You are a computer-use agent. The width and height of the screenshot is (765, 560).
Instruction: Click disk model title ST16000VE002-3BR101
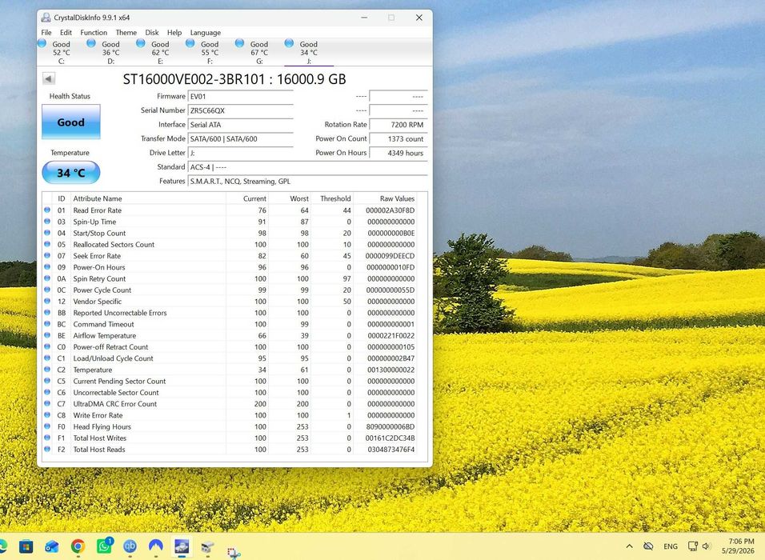coord(194,79)
